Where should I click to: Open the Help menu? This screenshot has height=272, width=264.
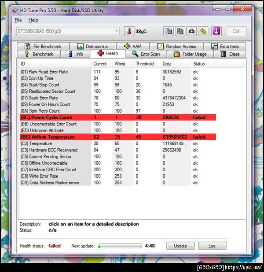(x=33, y=20)
